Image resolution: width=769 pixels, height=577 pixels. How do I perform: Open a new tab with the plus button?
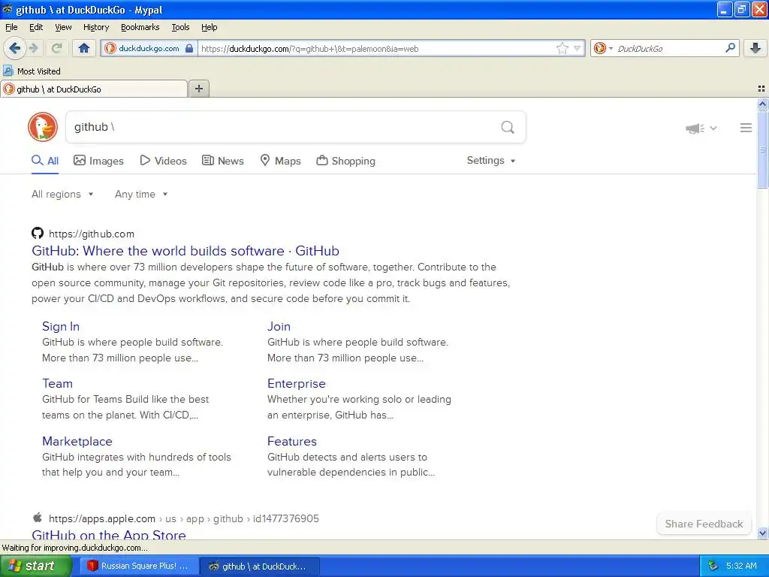click(198, 89)
